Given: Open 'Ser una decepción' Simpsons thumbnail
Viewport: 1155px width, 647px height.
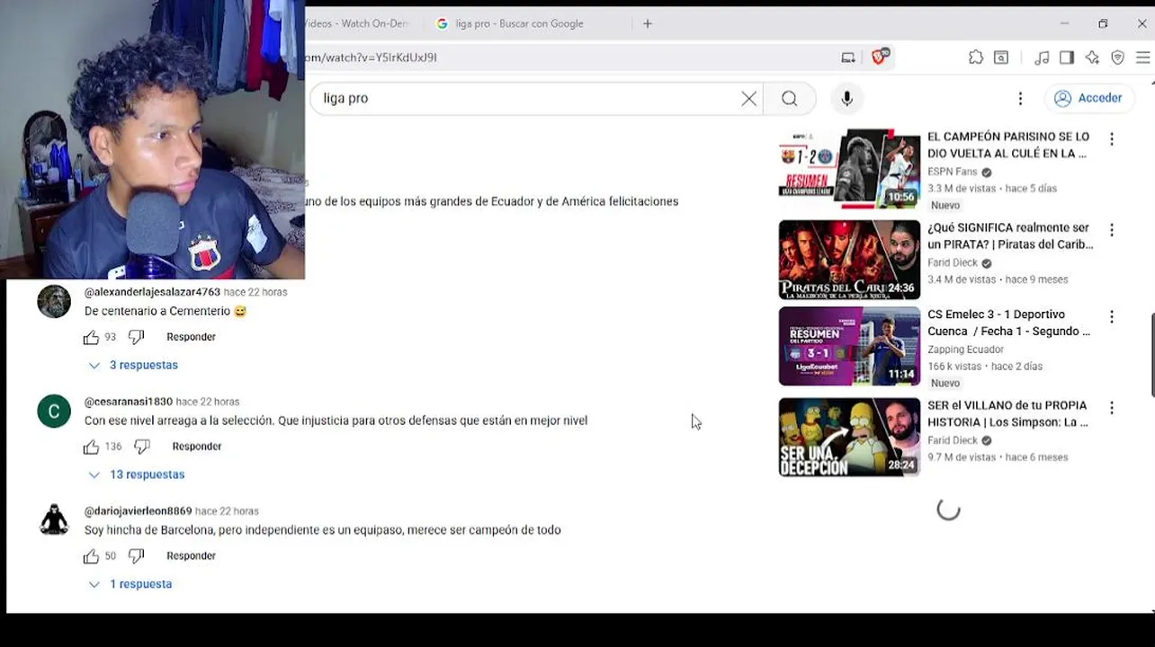Looking at the screenshot, I should (x=849, y=438).
